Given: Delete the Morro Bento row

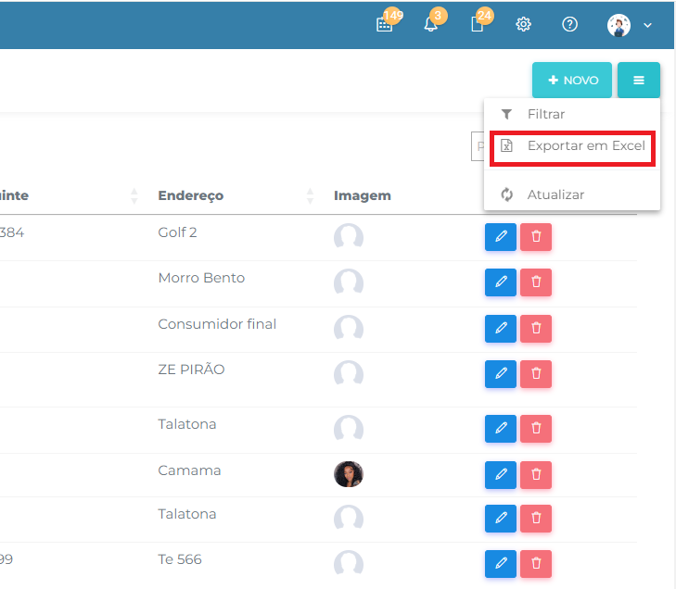Looking at the screenshot, I should (536, 282).
